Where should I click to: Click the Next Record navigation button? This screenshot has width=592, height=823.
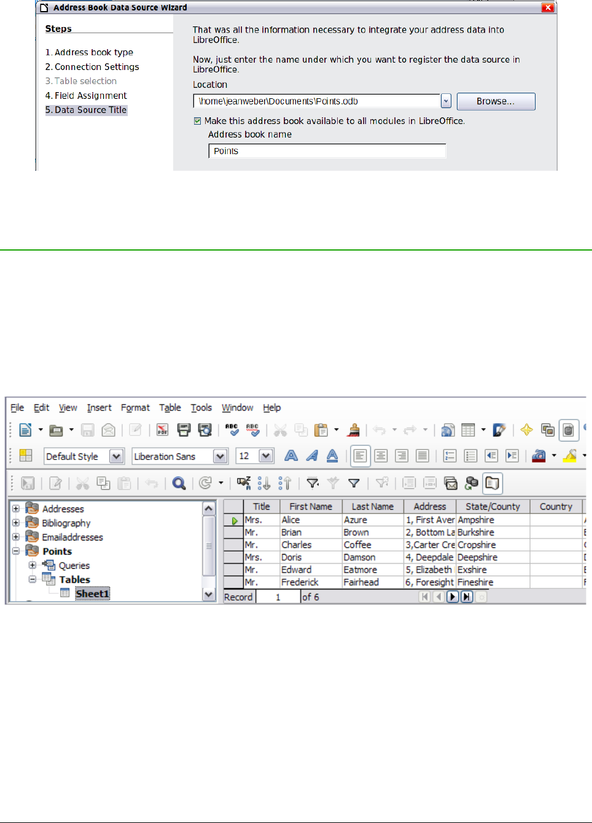(453, 596)
